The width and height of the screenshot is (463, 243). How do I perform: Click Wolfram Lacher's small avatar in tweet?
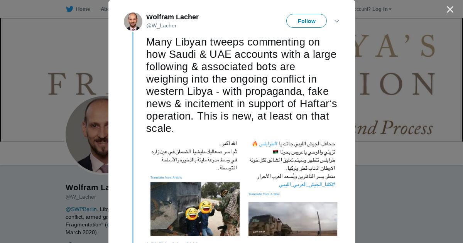[133, 21]
